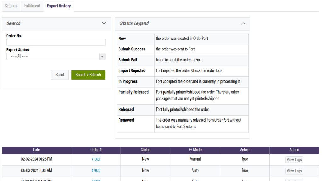Click the FF Mode column header
The height and width of the screenshot is (181, 322).
tap(195, 150)
